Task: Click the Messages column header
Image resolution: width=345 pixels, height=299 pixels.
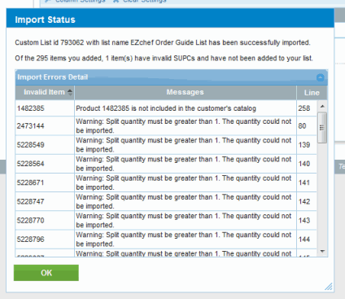Action: [x=186, y=92]
